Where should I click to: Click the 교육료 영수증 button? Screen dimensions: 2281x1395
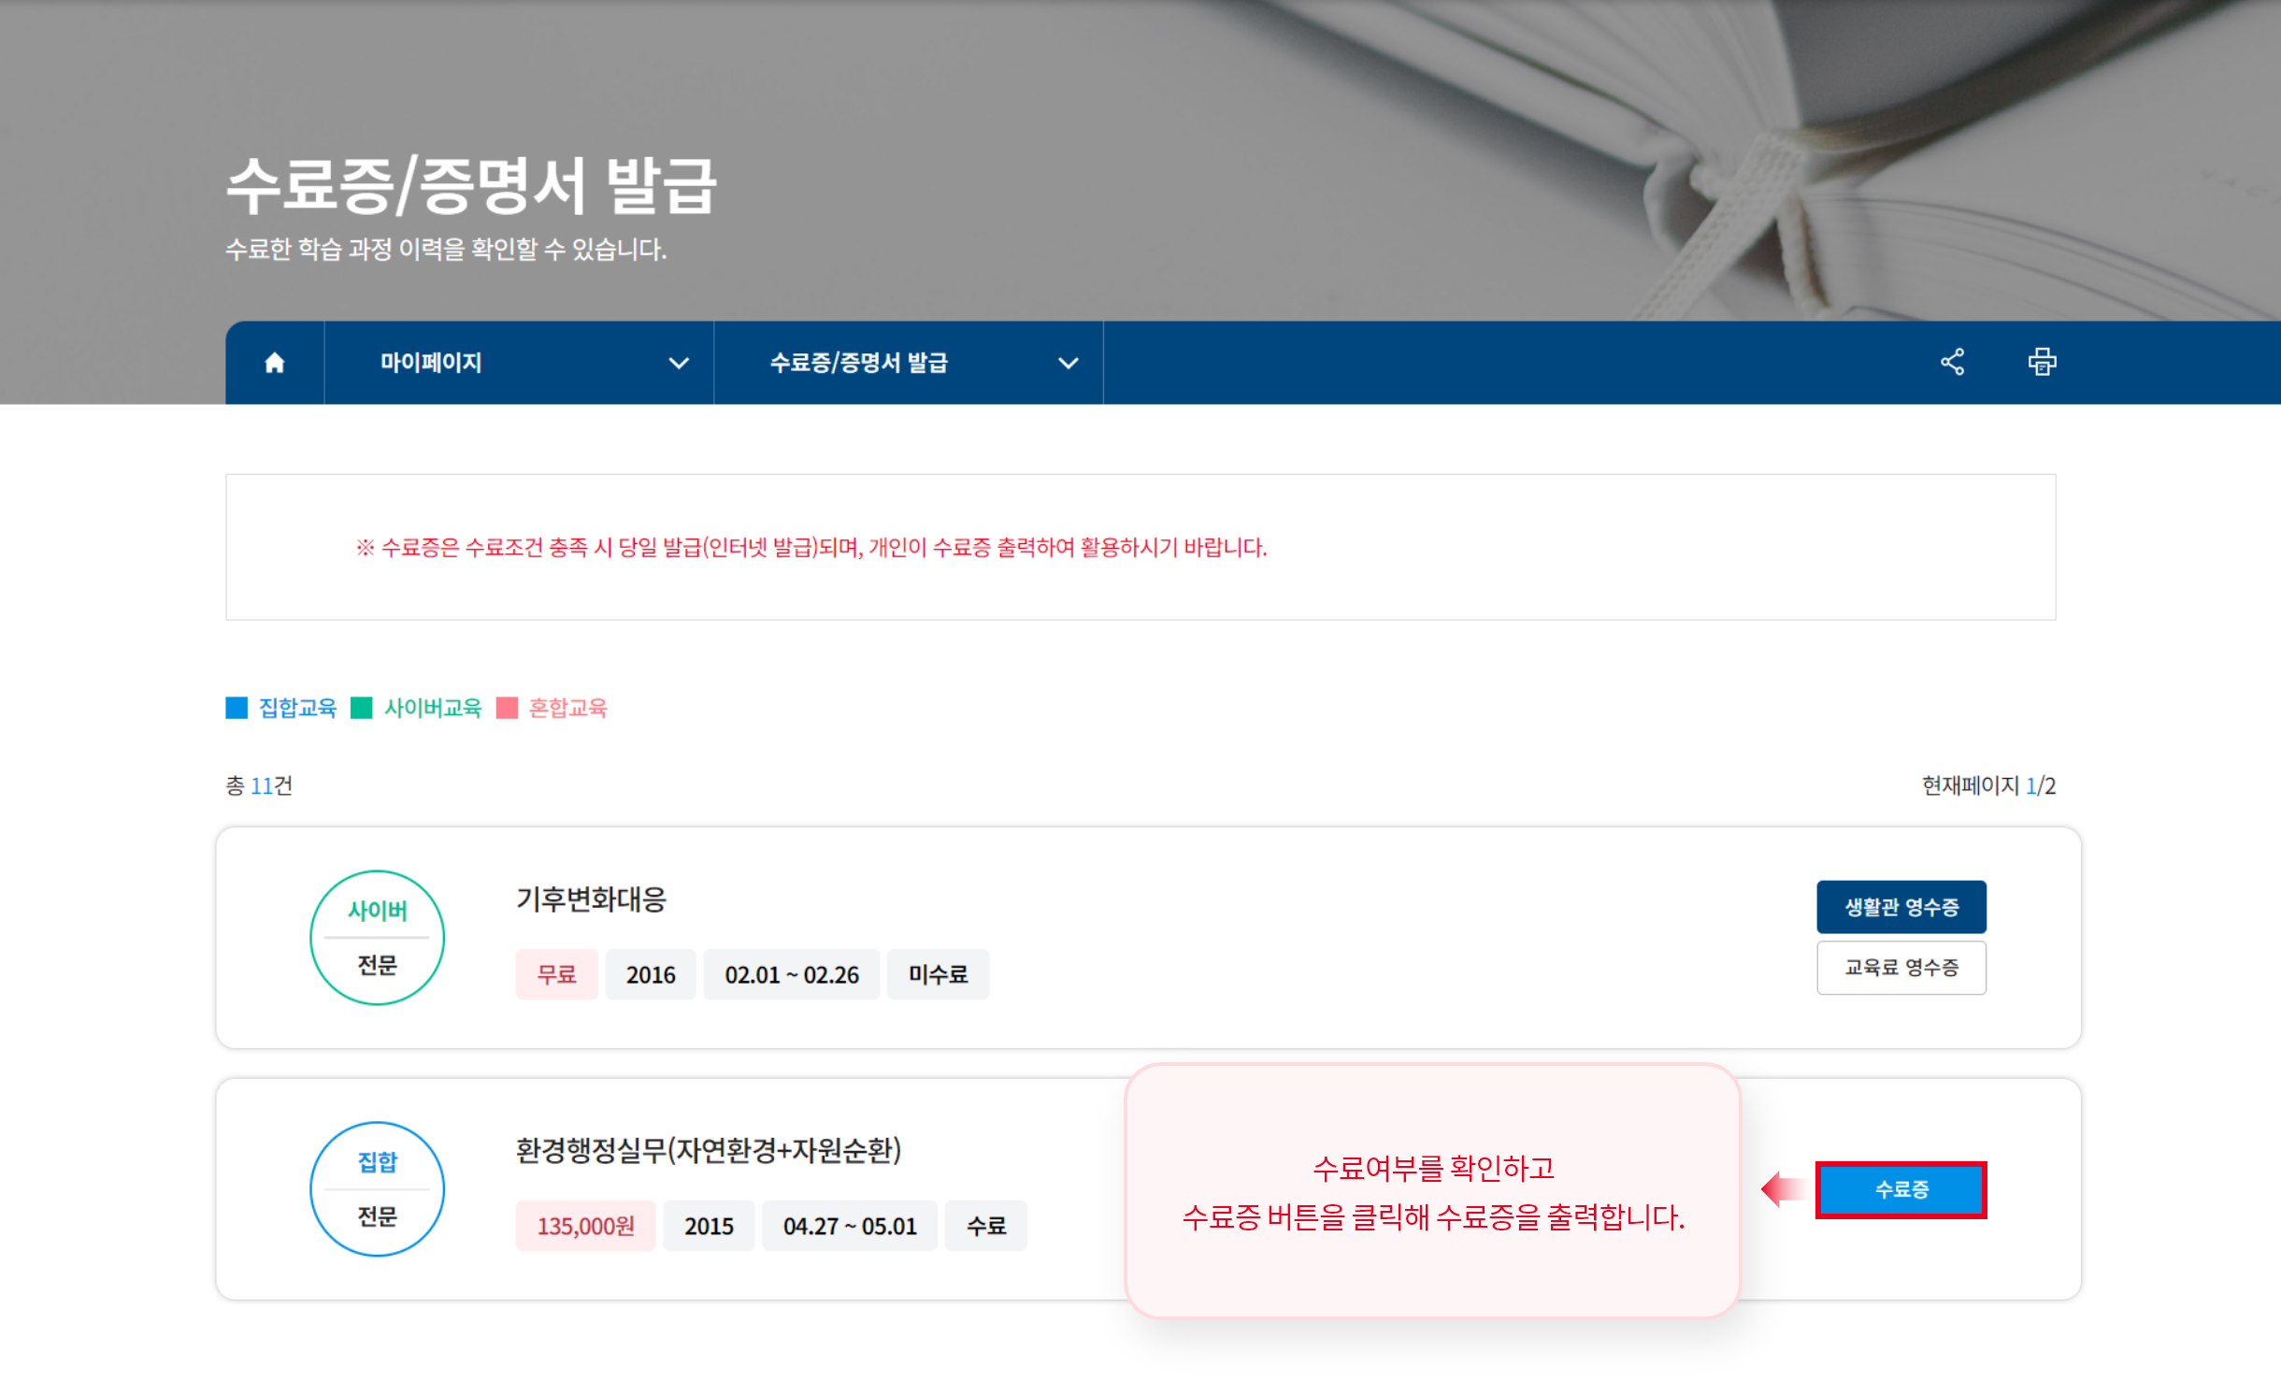point(1901,968)
